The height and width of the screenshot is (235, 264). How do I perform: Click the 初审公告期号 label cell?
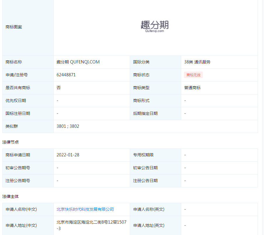pos(18,168)
